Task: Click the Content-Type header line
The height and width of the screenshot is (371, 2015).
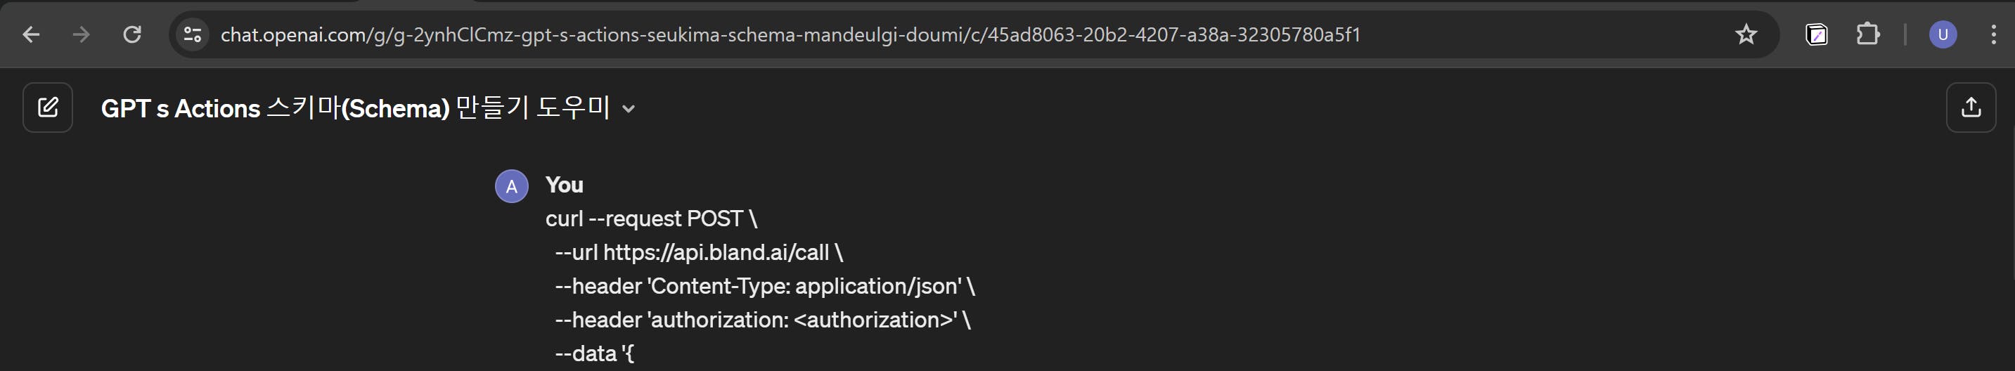Action: [x=764, y=286]
